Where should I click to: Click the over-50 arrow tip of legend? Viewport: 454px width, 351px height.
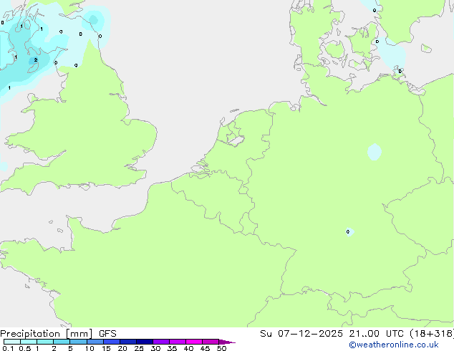pyautogui.click(x=227, y=342)
